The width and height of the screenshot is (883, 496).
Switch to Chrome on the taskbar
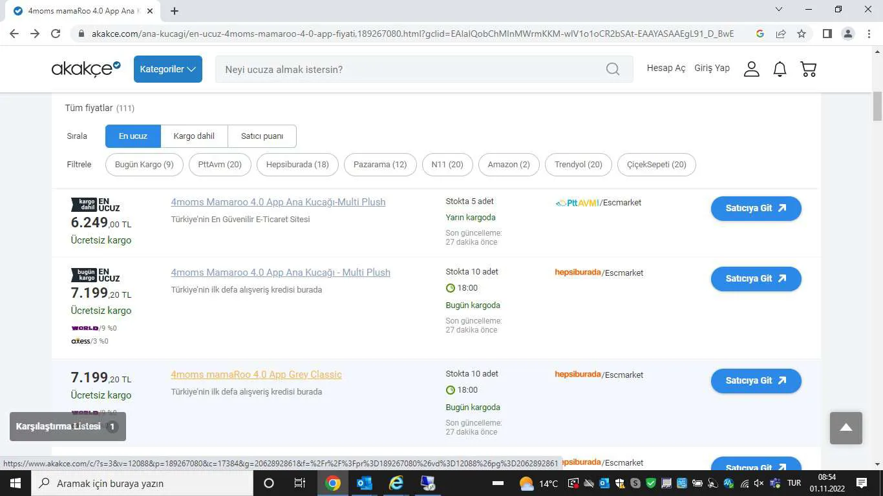333,483
